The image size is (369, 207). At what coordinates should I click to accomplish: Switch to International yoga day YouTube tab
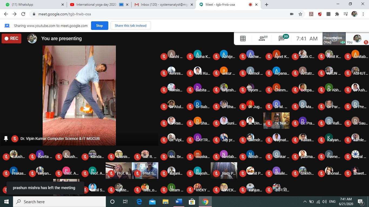(96, 5)
